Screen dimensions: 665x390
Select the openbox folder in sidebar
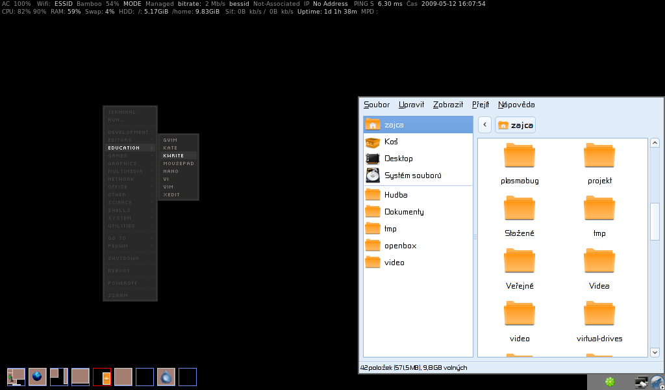418,246
